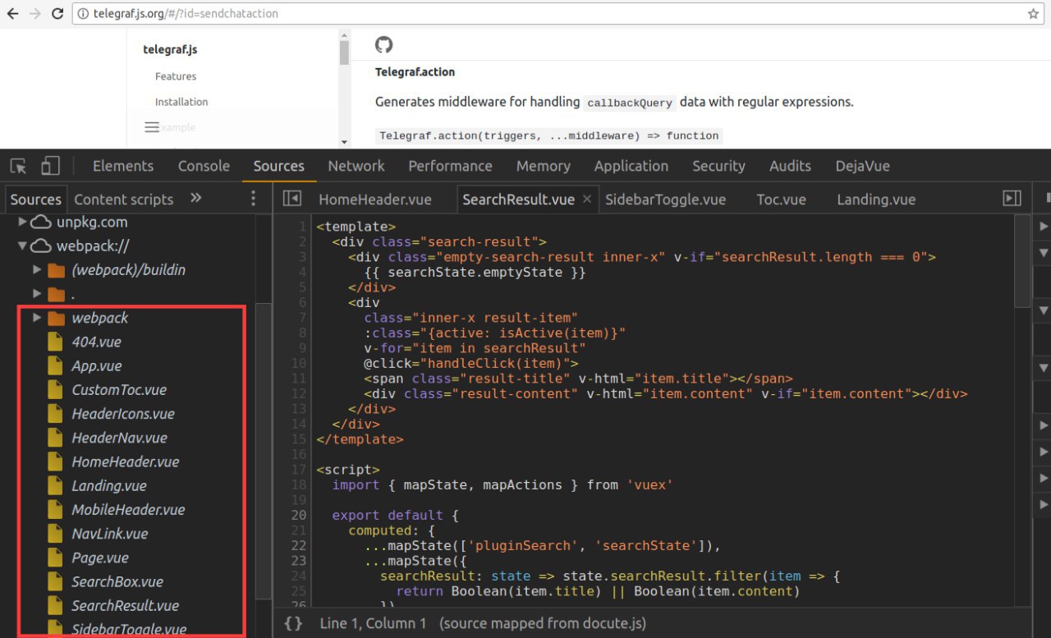Click file icon of App.vue
1051x638 pixels.
[x=55, y=365]
